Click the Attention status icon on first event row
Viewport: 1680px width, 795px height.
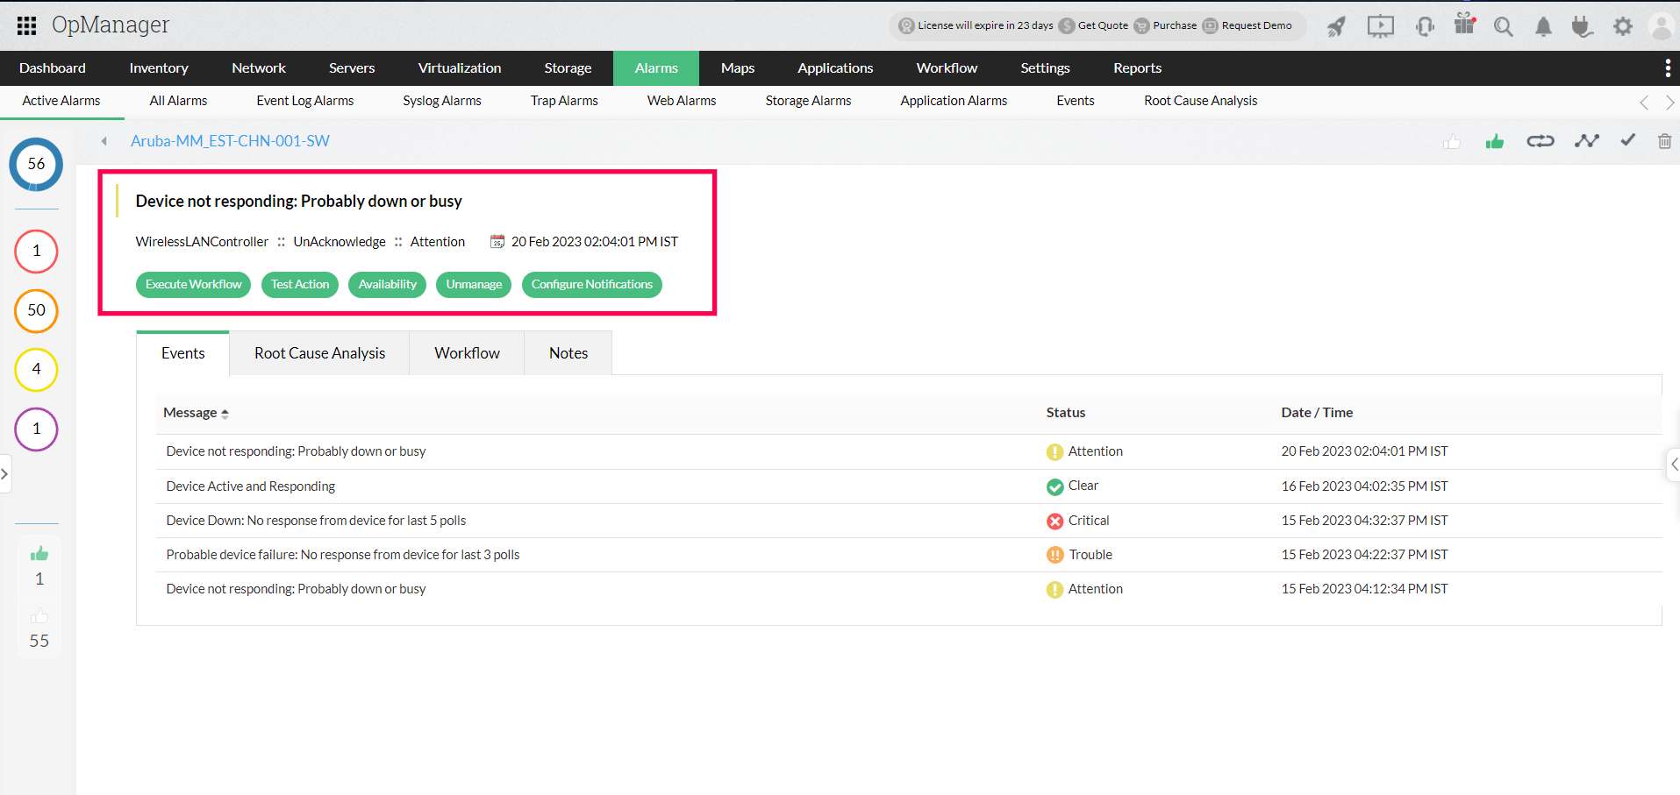1054,451
